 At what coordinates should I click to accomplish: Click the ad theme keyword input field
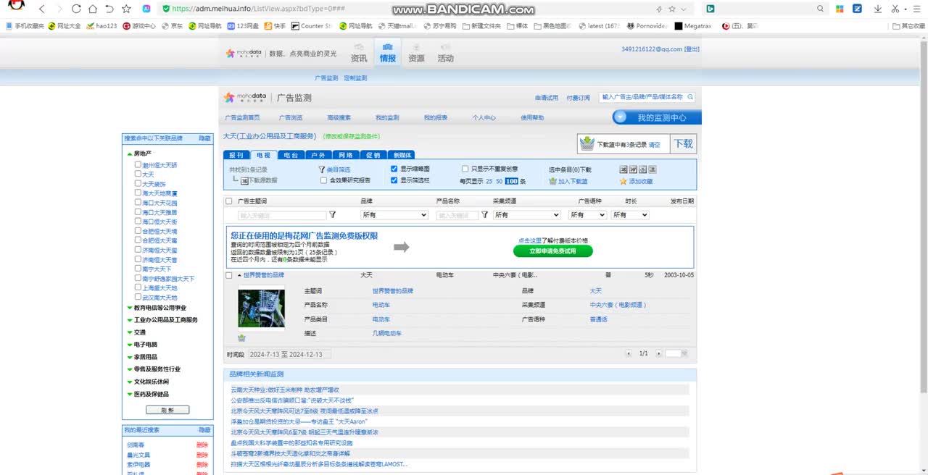(x=282, y=215)
